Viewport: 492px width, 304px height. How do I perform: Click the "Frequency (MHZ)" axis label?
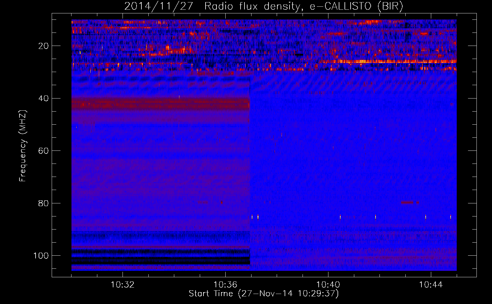coord(23,146)
